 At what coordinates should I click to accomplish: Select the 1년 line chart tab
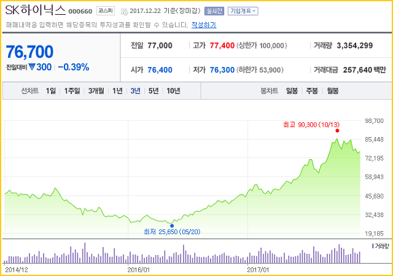117,91
